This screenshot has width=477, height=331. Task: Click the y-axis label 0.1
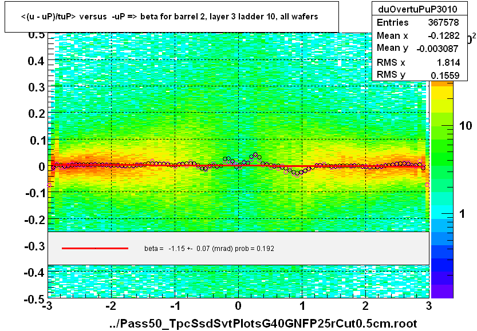37,140
